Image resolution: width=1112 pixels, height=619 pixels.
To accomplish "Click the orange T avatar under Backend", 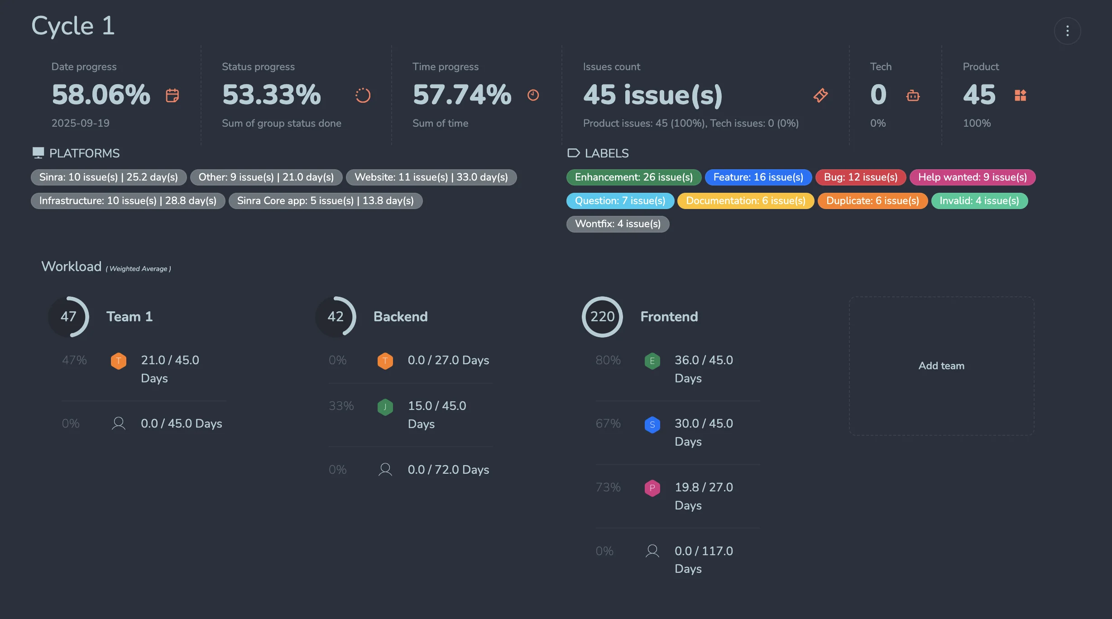I will point(385,361).
